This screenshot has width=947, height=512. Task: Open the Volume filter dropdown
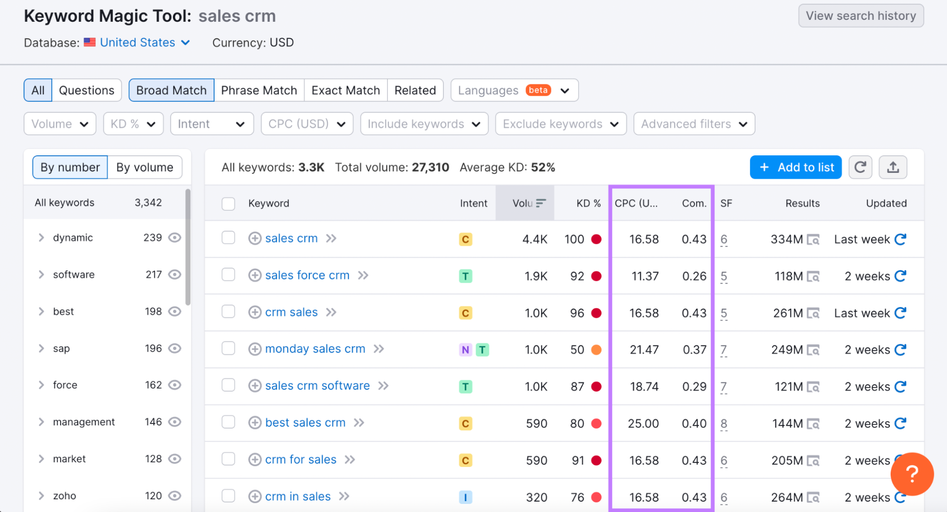60,124
